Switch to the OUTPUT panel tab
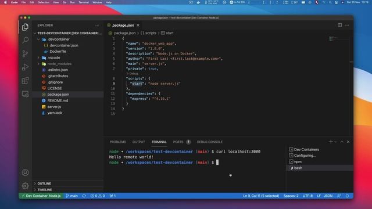This screenshot has height=209, width=372. 138,142
